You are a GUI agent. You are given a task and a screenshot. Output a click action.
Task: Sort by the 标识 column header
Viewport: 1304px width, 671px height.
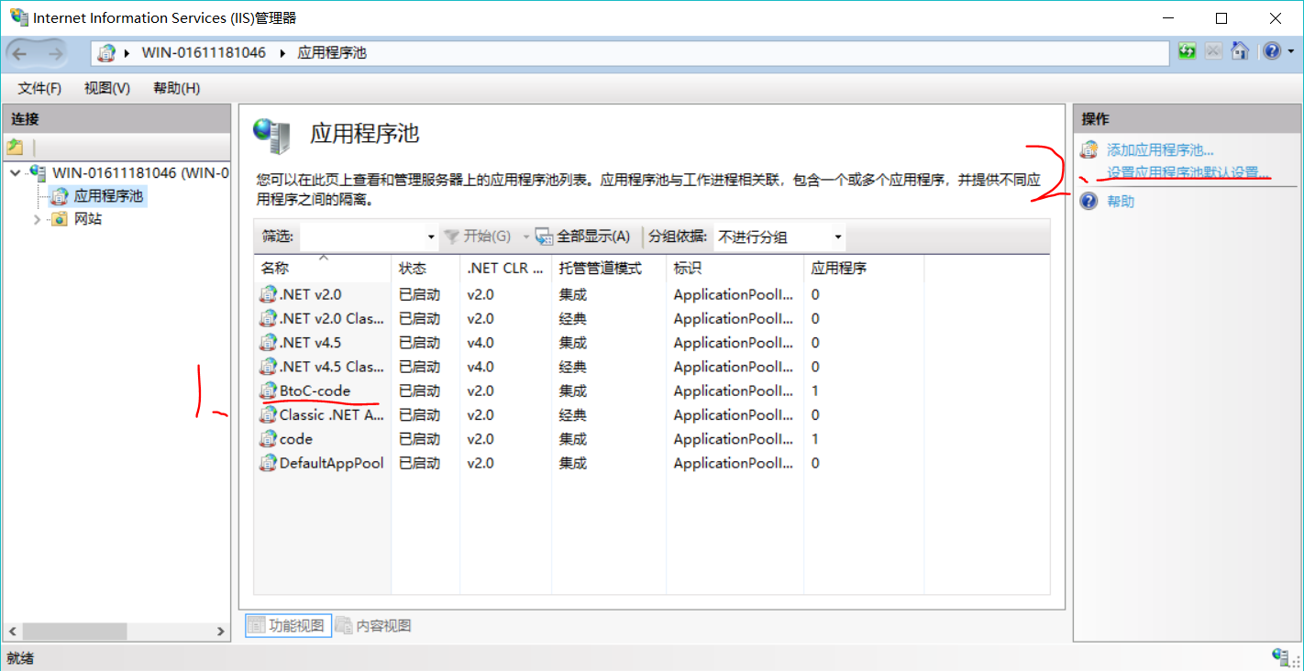click(x=735, y=269)
